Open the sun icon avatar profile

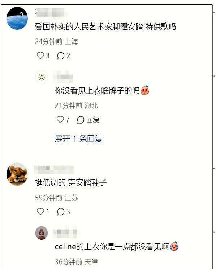click(x=42, y=77)
